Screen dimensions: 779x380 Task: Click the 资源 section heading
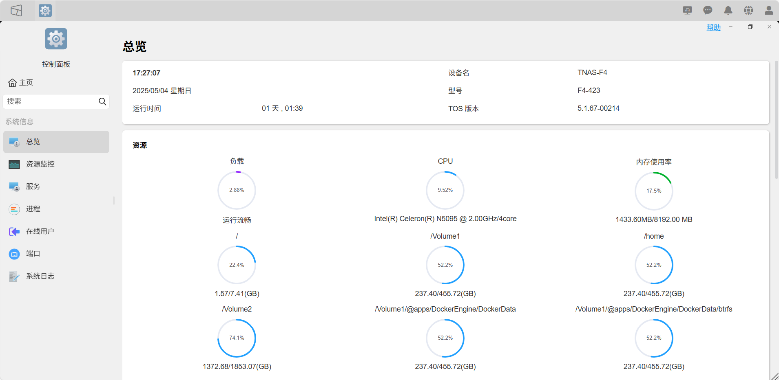click(x=139, y=145)
